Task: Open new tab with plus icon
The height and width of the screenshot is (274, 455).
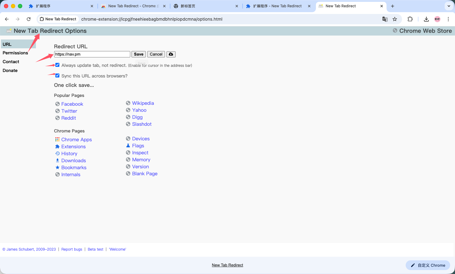Action: tap(393, 6)
